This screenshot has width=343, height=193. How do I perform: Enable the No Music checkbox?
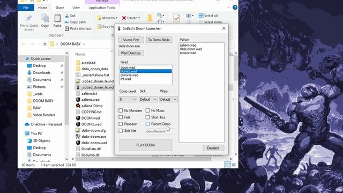(148, 110)
